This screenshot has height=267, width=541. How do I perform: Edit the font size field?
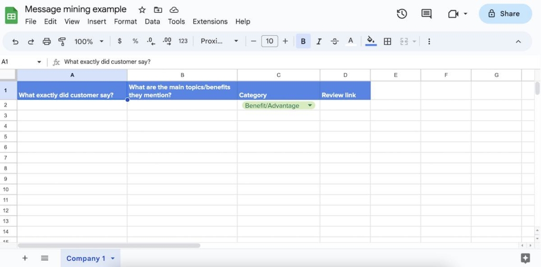269,42
